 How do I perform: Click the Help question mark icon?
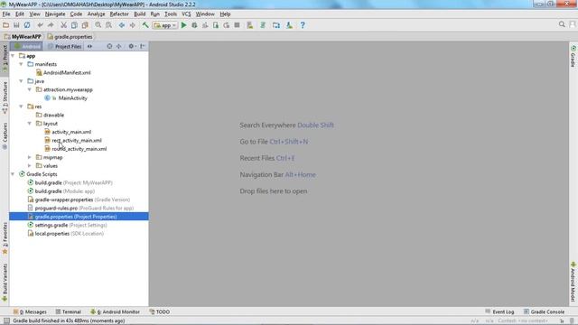coord(303,25)
